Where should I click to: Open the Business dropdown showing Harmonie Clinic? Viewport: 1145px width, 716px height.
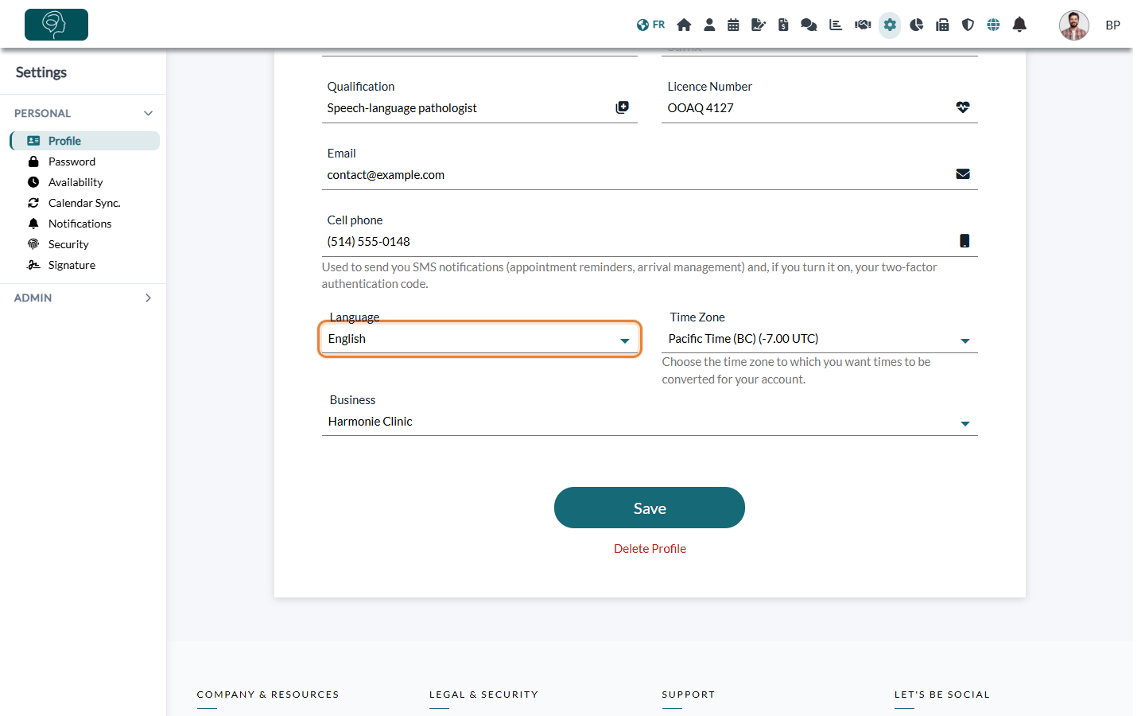[650, 422]
